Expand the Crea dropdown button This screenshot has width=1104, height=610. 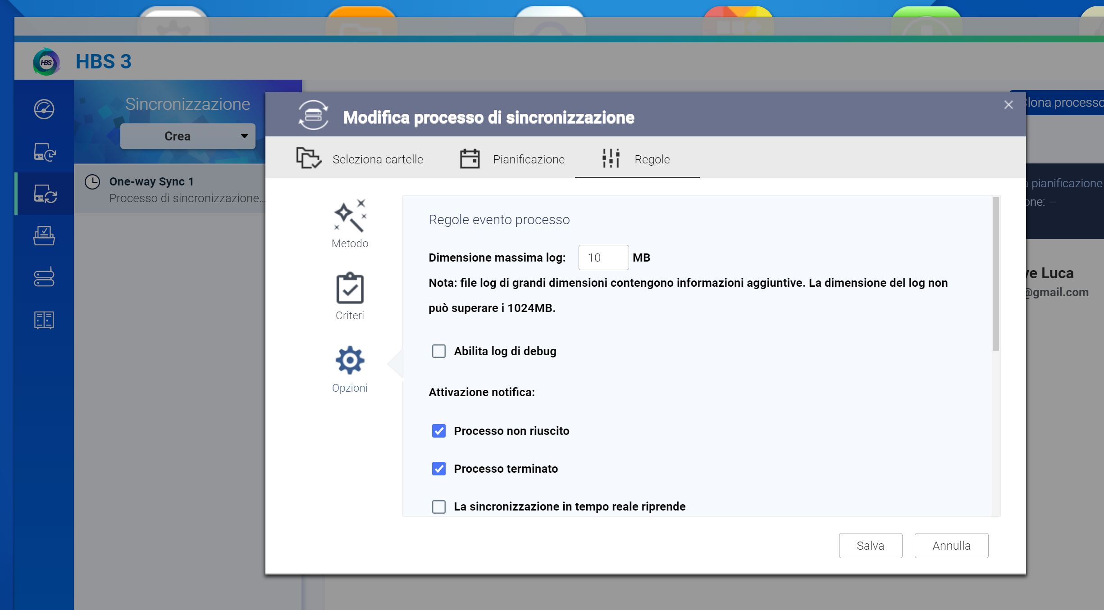pos(187,136)
